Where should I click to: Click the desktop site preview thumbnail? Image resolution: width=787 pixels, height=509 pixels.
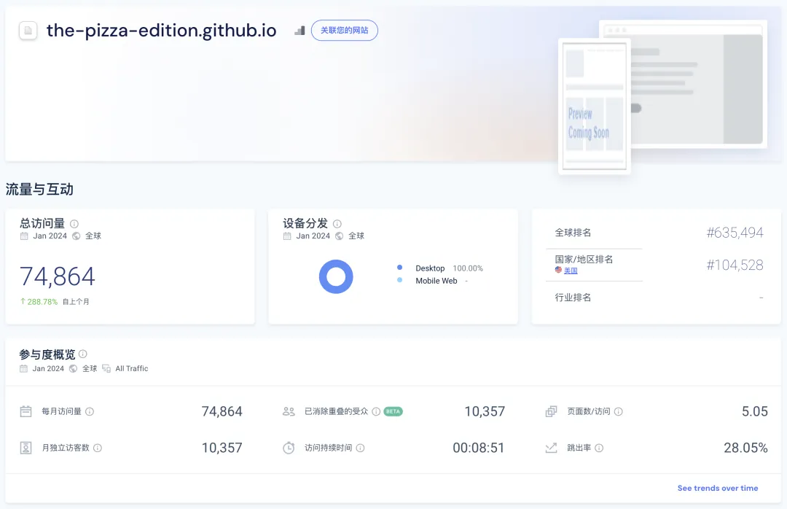pos(696,84)
